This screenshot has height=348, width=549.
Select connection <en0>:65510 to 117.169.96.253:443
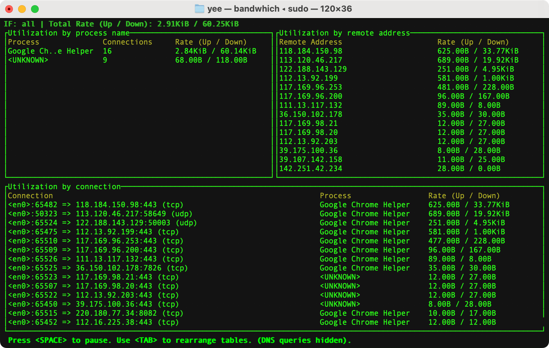click(x=96, y=241)
